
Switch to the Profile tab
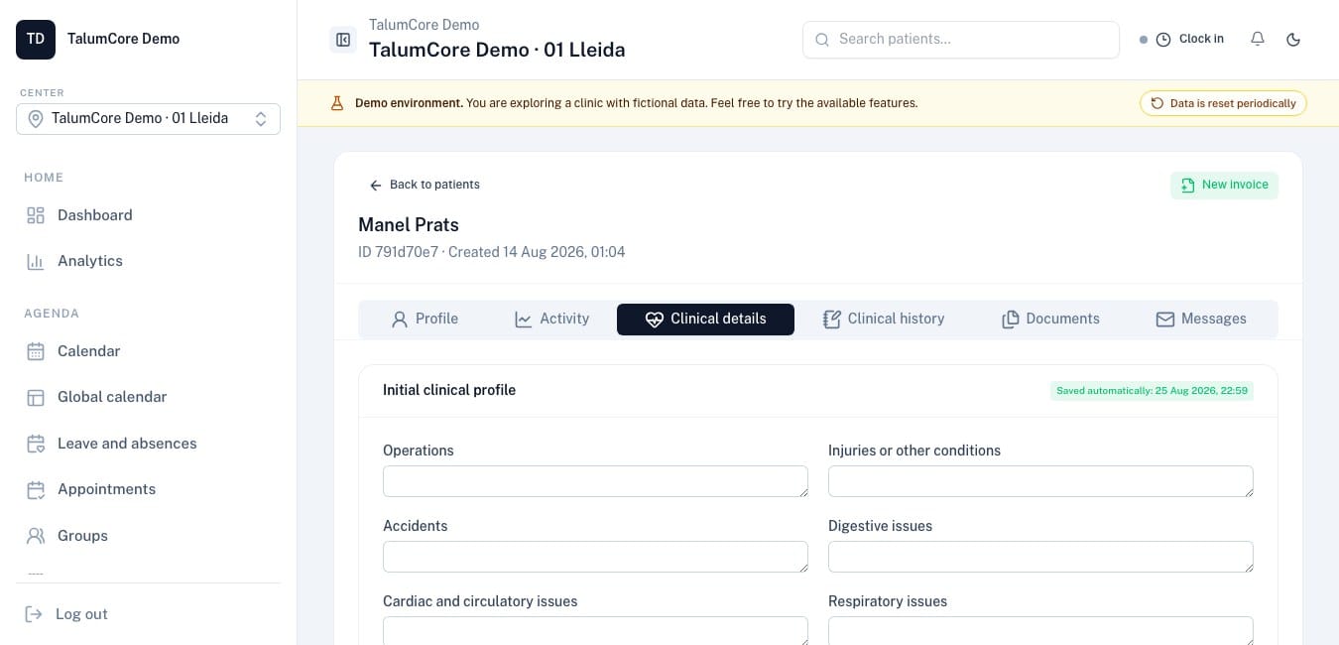coord(425,319)
